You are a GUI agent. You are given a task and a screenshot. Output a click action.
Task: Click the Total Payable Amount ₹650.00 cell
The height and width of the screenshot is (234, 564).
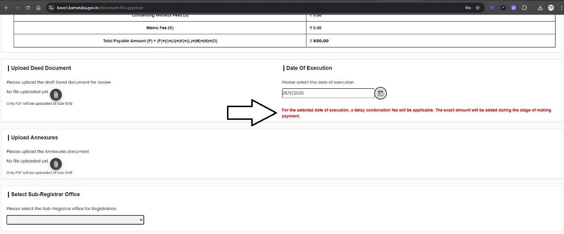point(320,41)
